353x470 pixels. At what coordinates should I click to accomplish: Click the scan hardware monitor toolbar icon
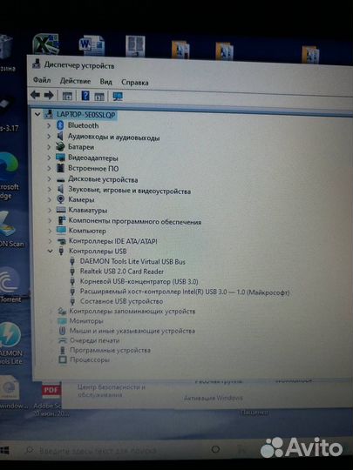tap(118, 97)
